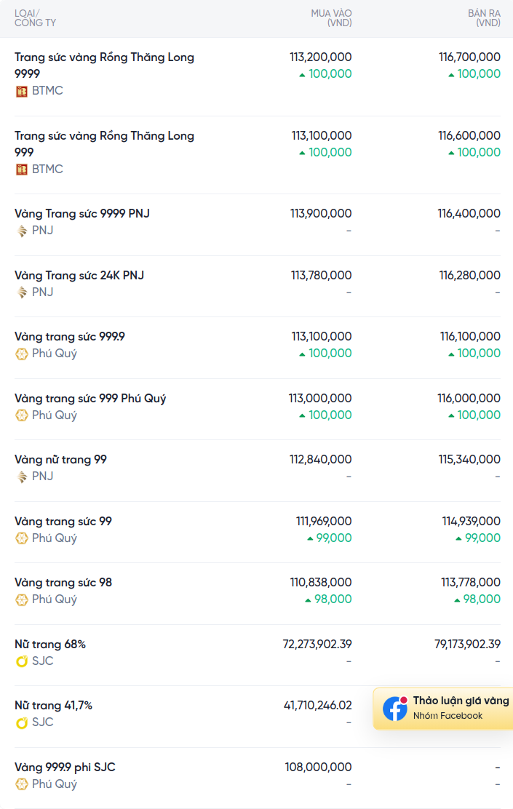This screenshot has width=513, height=809.
Task: Click the Phú Quý logo under Vàng trang sức 99
Action: point(22,538)
